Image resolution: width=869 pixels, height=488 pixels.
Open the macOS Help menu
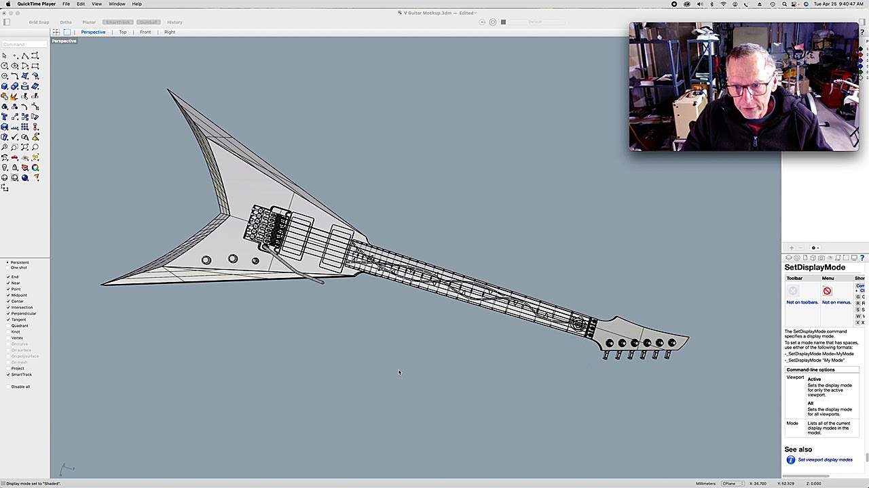136,4
